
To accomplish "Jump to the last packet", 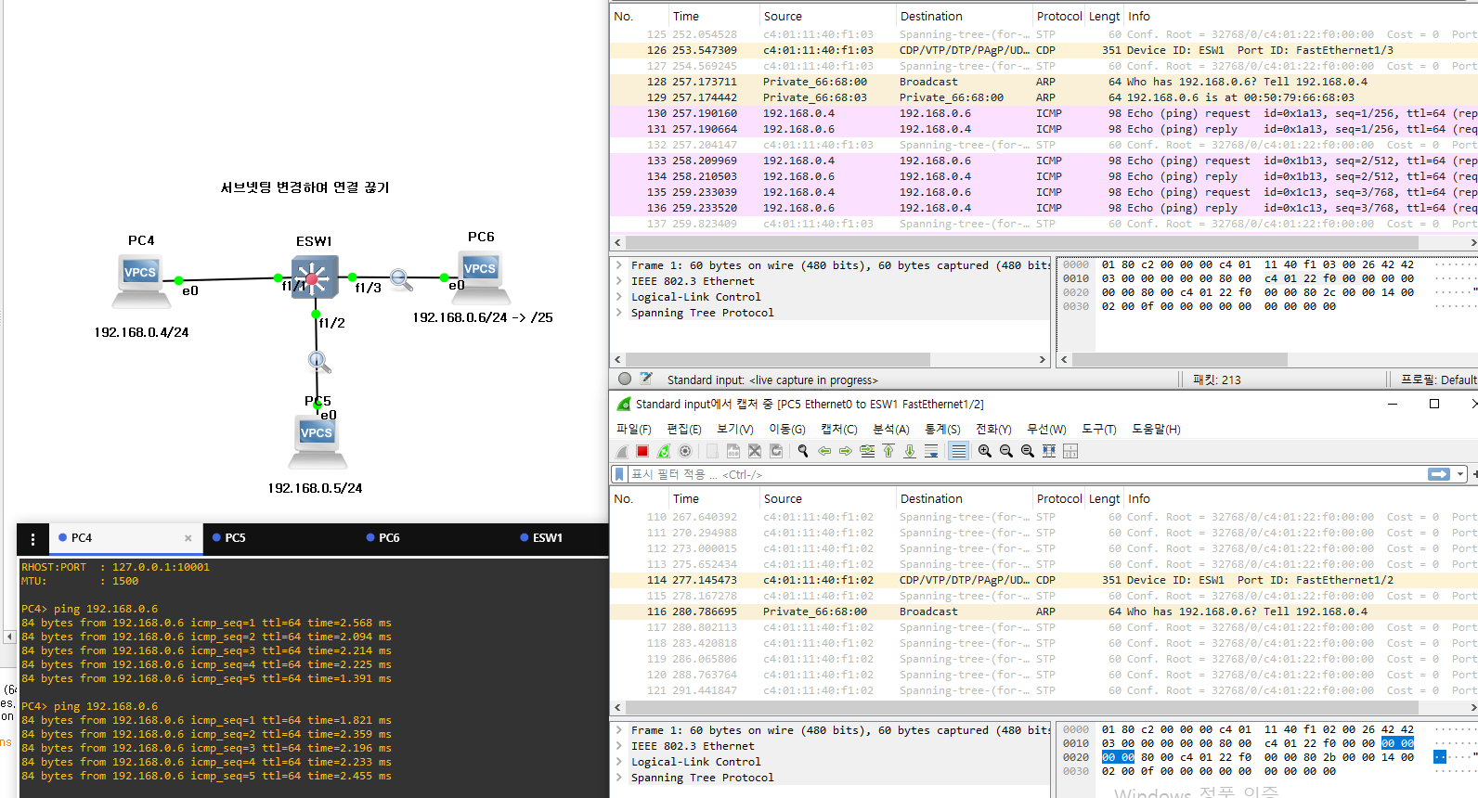I will click(910, 451).
